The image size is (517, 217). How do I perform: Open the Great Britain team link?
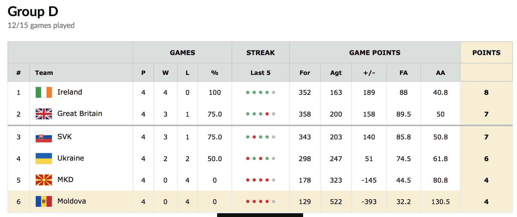(79, 114)
